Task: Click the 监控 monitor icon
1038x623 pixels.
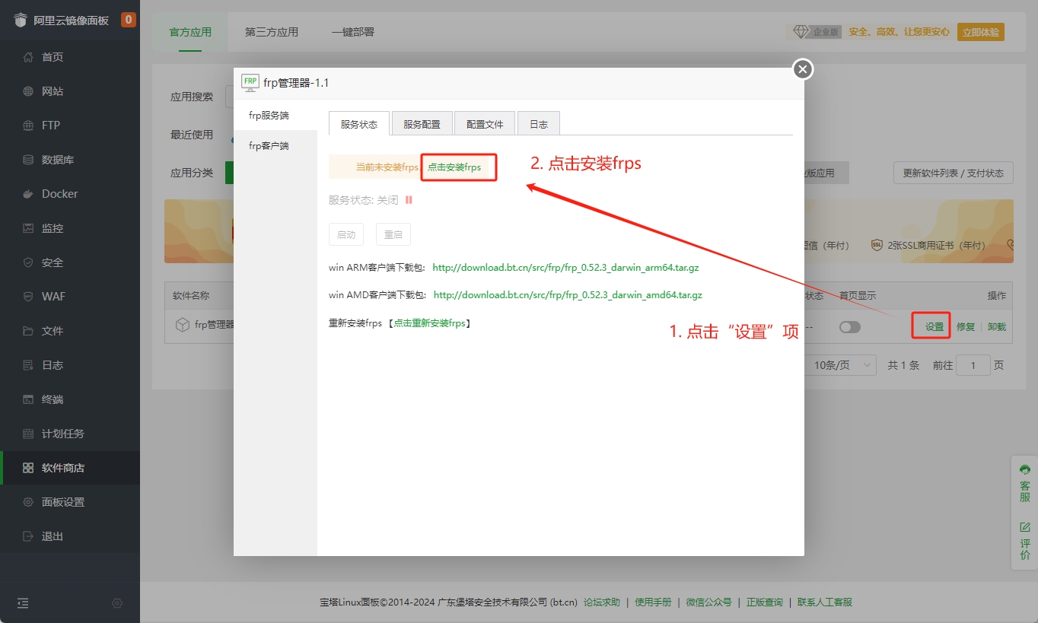Action: [x=28, y=228]
